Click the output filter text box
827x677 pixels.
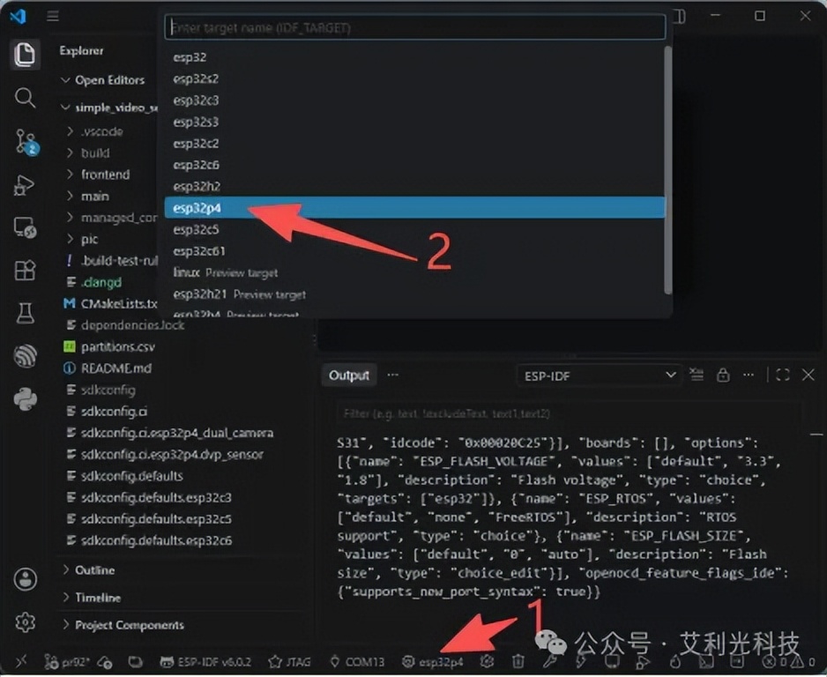[569, 413]
